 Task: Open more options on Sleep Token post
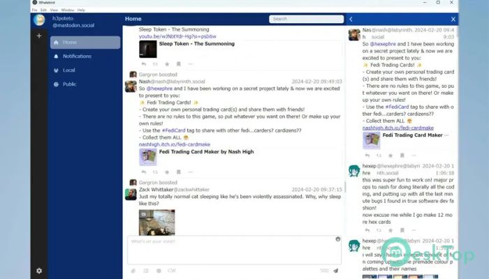coord(191,64)
